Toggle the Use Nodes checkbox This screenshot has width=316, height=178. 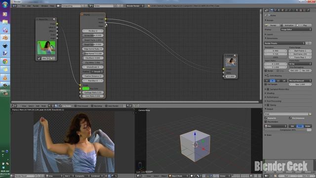[x=60, y=106]
